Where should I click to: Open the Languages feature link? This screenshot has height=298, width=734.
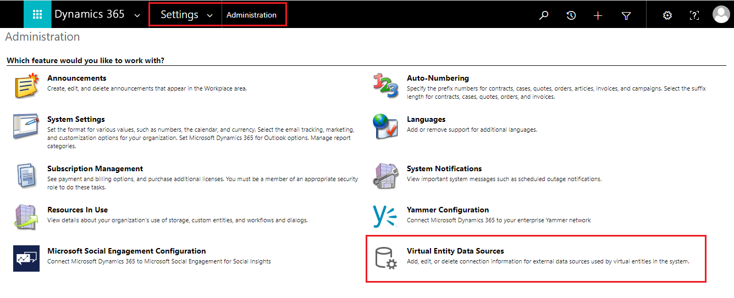point(426,119)
